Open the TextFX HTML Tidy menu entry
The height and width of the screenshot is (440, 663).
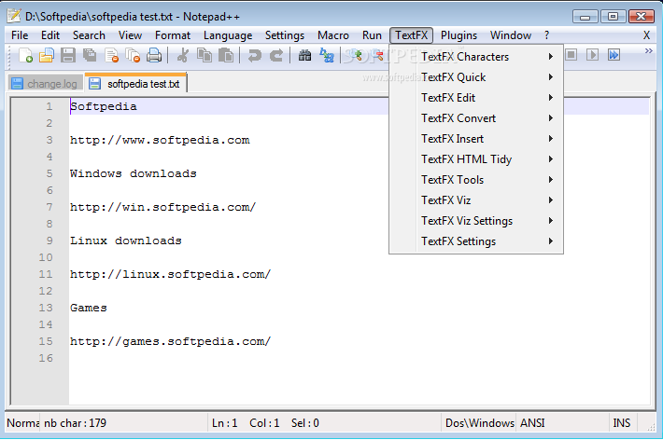coord(476,159)
